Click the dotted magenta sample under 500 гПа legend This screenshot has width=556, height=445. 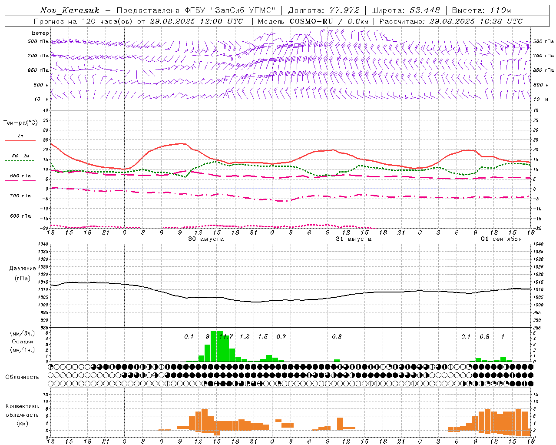tap(19, 221)
